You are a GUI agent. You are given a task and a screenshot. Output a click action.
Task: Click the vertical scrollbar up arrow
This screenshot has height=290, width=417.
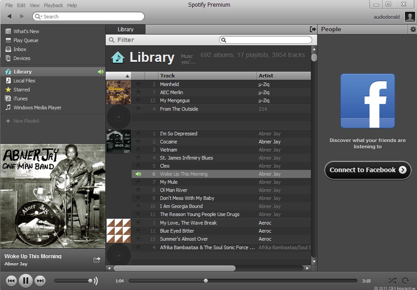[x=314, y=49]
